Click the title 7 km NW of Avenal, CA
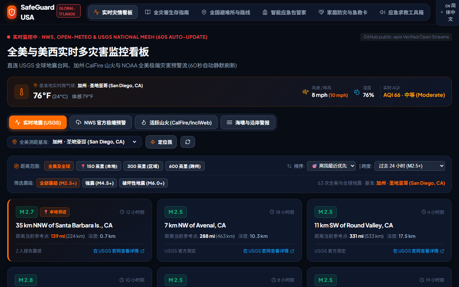The height and width of the screenshot is (287, 459). (195, 225)
